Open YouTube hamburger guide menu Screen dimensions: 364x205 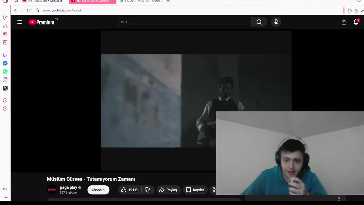coord(20,22)
